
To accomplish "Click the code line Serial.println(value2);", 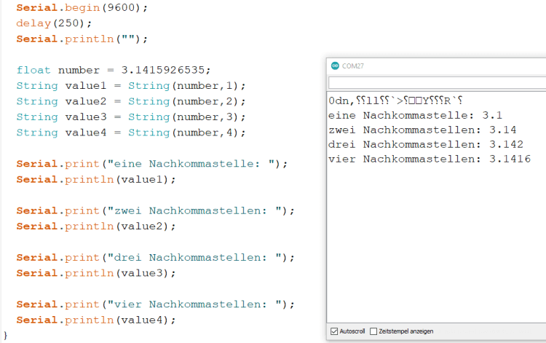I will pyautogui.click(x=96, y=226).
